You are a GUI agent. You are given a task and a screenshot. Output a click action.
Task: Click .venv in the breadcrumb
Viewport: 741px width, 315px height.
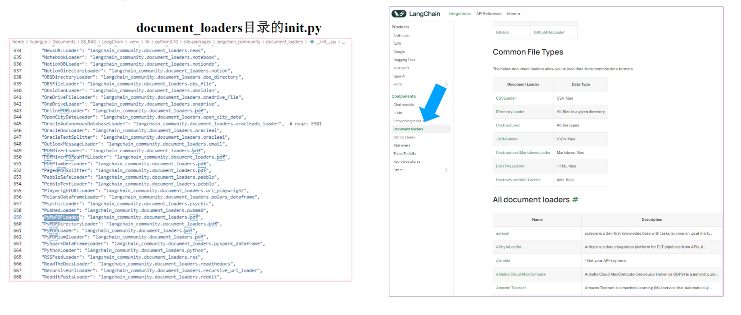[134, 42]
